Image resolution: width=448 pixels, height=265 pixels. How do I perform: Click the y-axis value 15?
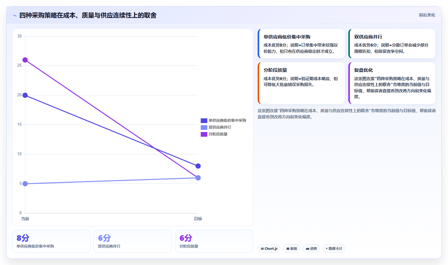pyautogui.click(x=19, y=125)
